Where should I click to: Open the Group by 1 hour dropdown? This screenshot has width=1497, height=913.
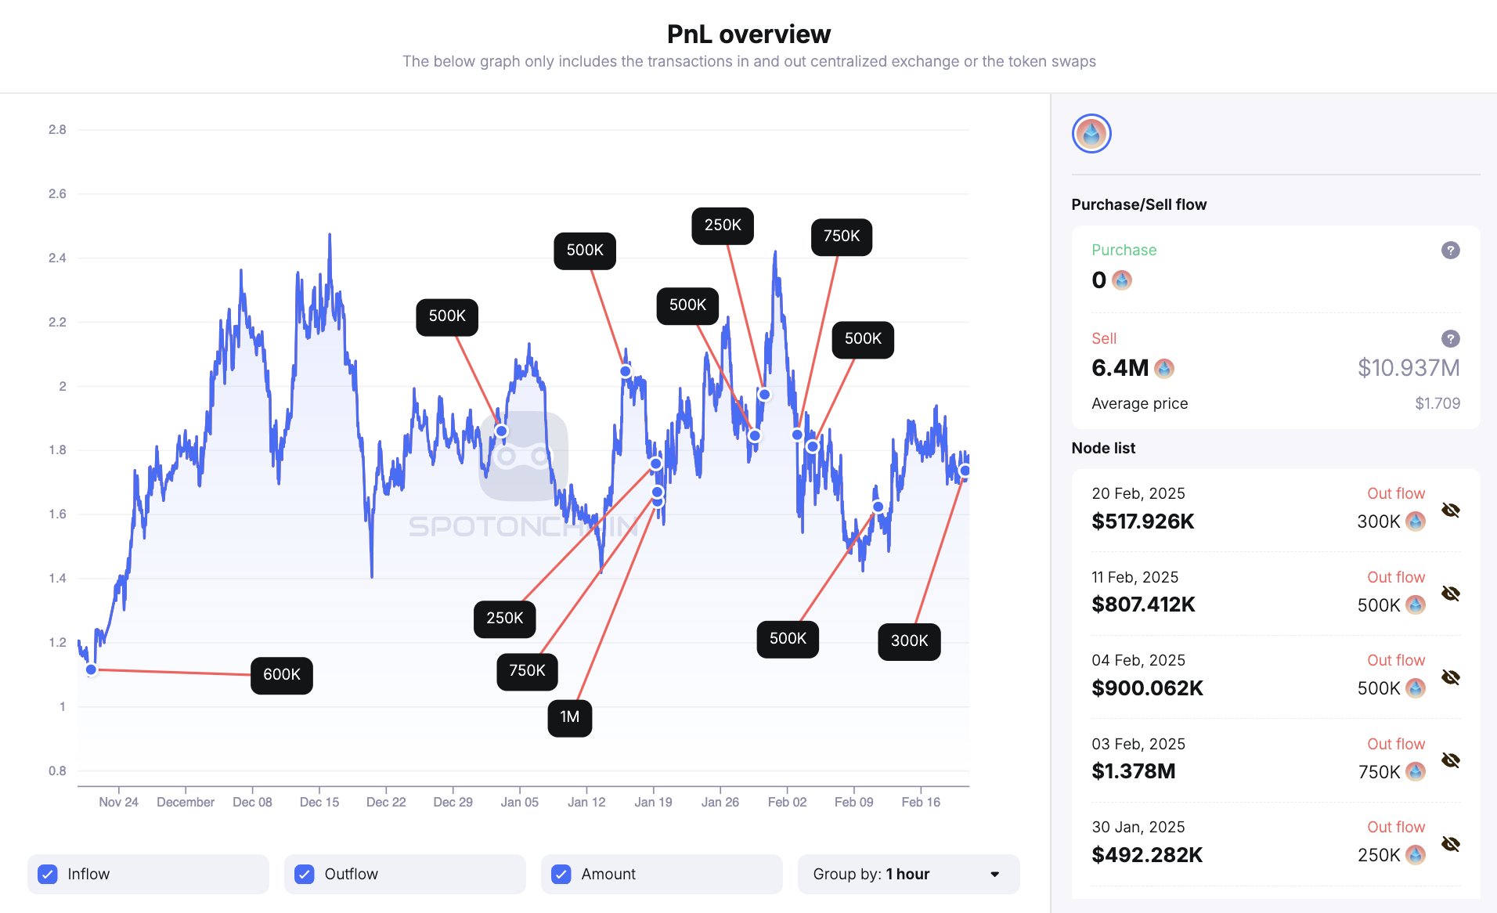pos(907,875)
